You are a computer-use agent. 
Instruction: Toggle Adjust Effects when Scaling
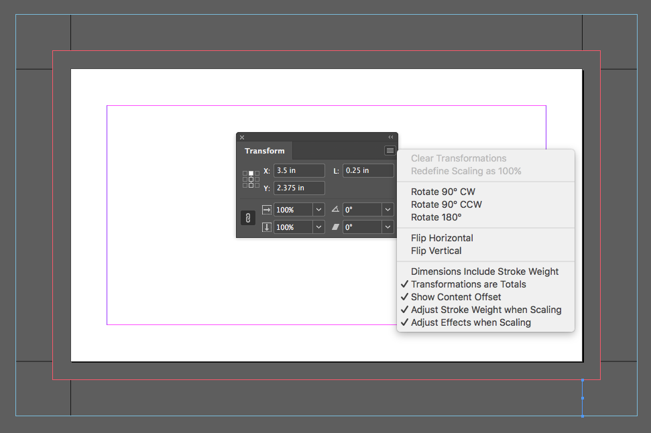[471, 322]
